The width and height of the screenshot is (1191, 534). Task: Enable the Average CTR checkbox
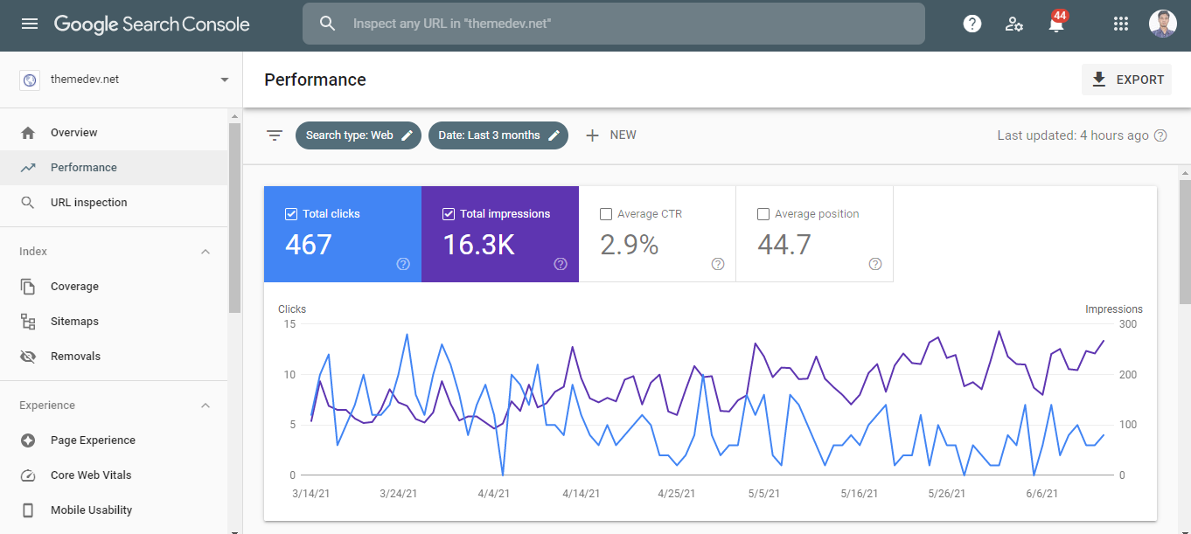(606, 214)
